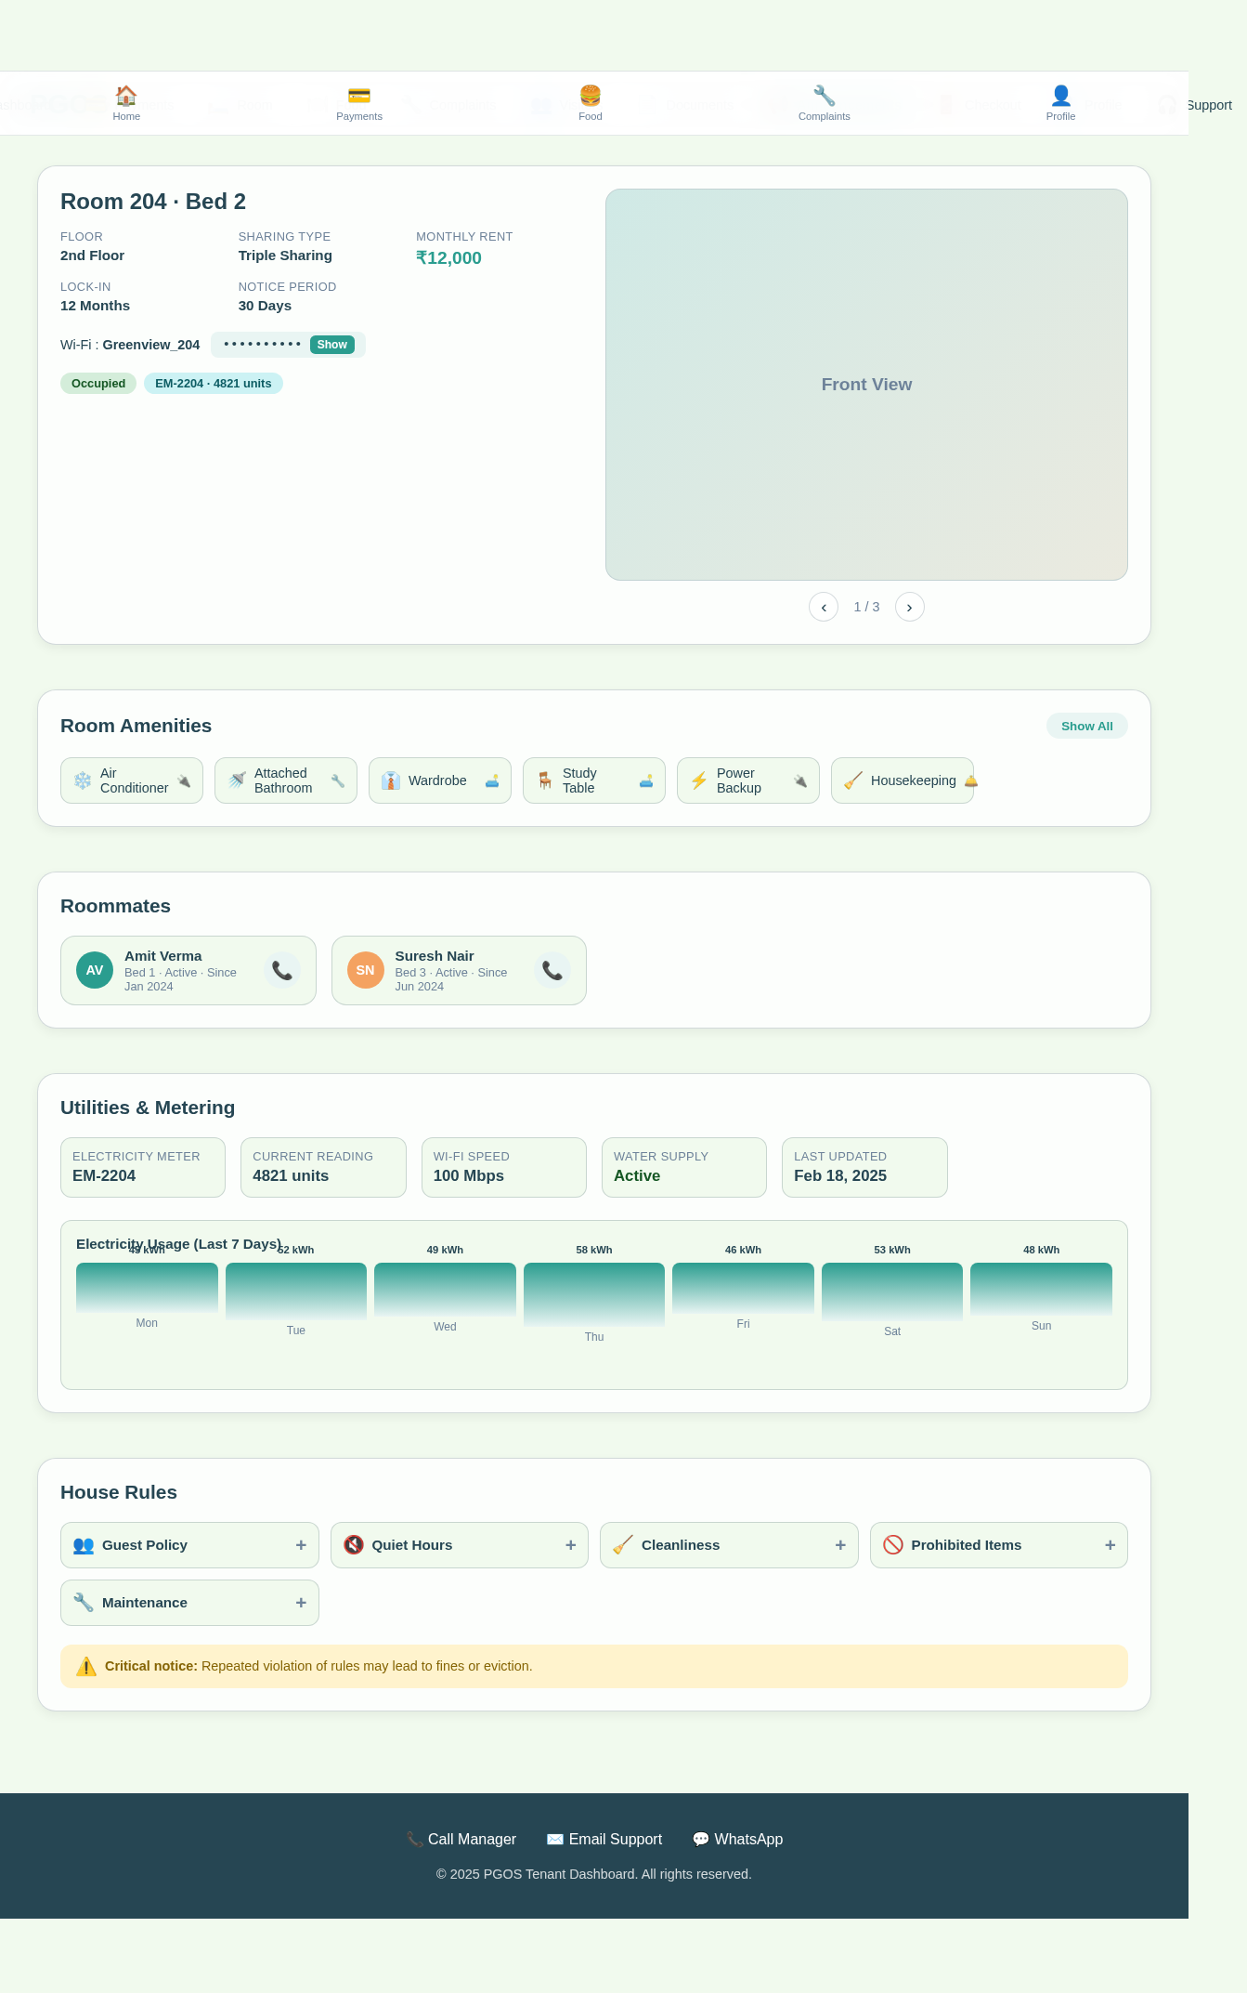The image size is (1247, 1993).
Task: Click the Water Supply Active card
Action: tap(684, 1167)
